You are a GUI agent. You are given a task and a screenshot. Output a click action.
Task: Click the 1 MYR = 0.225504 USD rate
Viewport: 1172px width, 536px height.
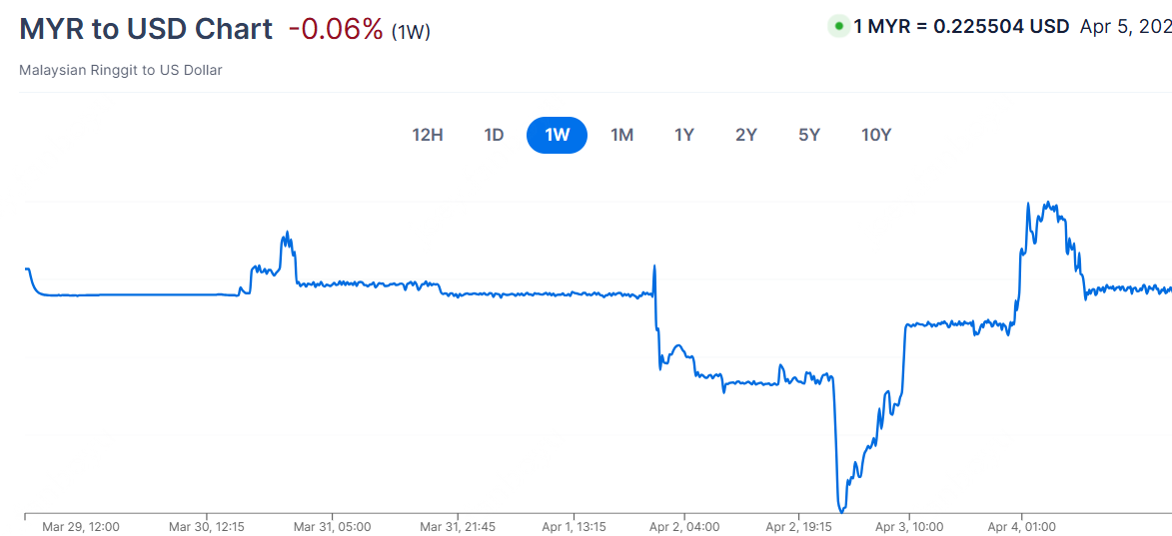[x=961, y=26]
